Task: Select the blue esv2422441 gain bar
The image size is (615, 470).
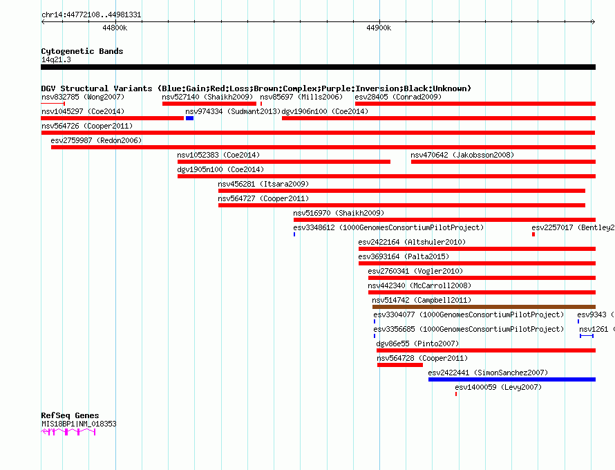Action: [512, 379]
